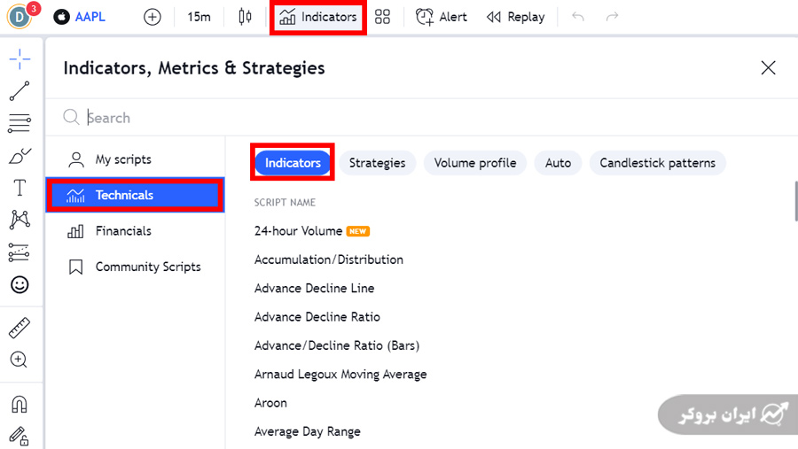Close the Indicators dialog
The width and height of the screenshot is (798, 449).
point(768,68)
